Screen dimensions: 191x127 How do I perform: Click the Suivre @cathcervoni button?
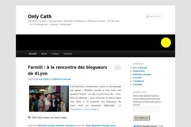pos(145,126)
